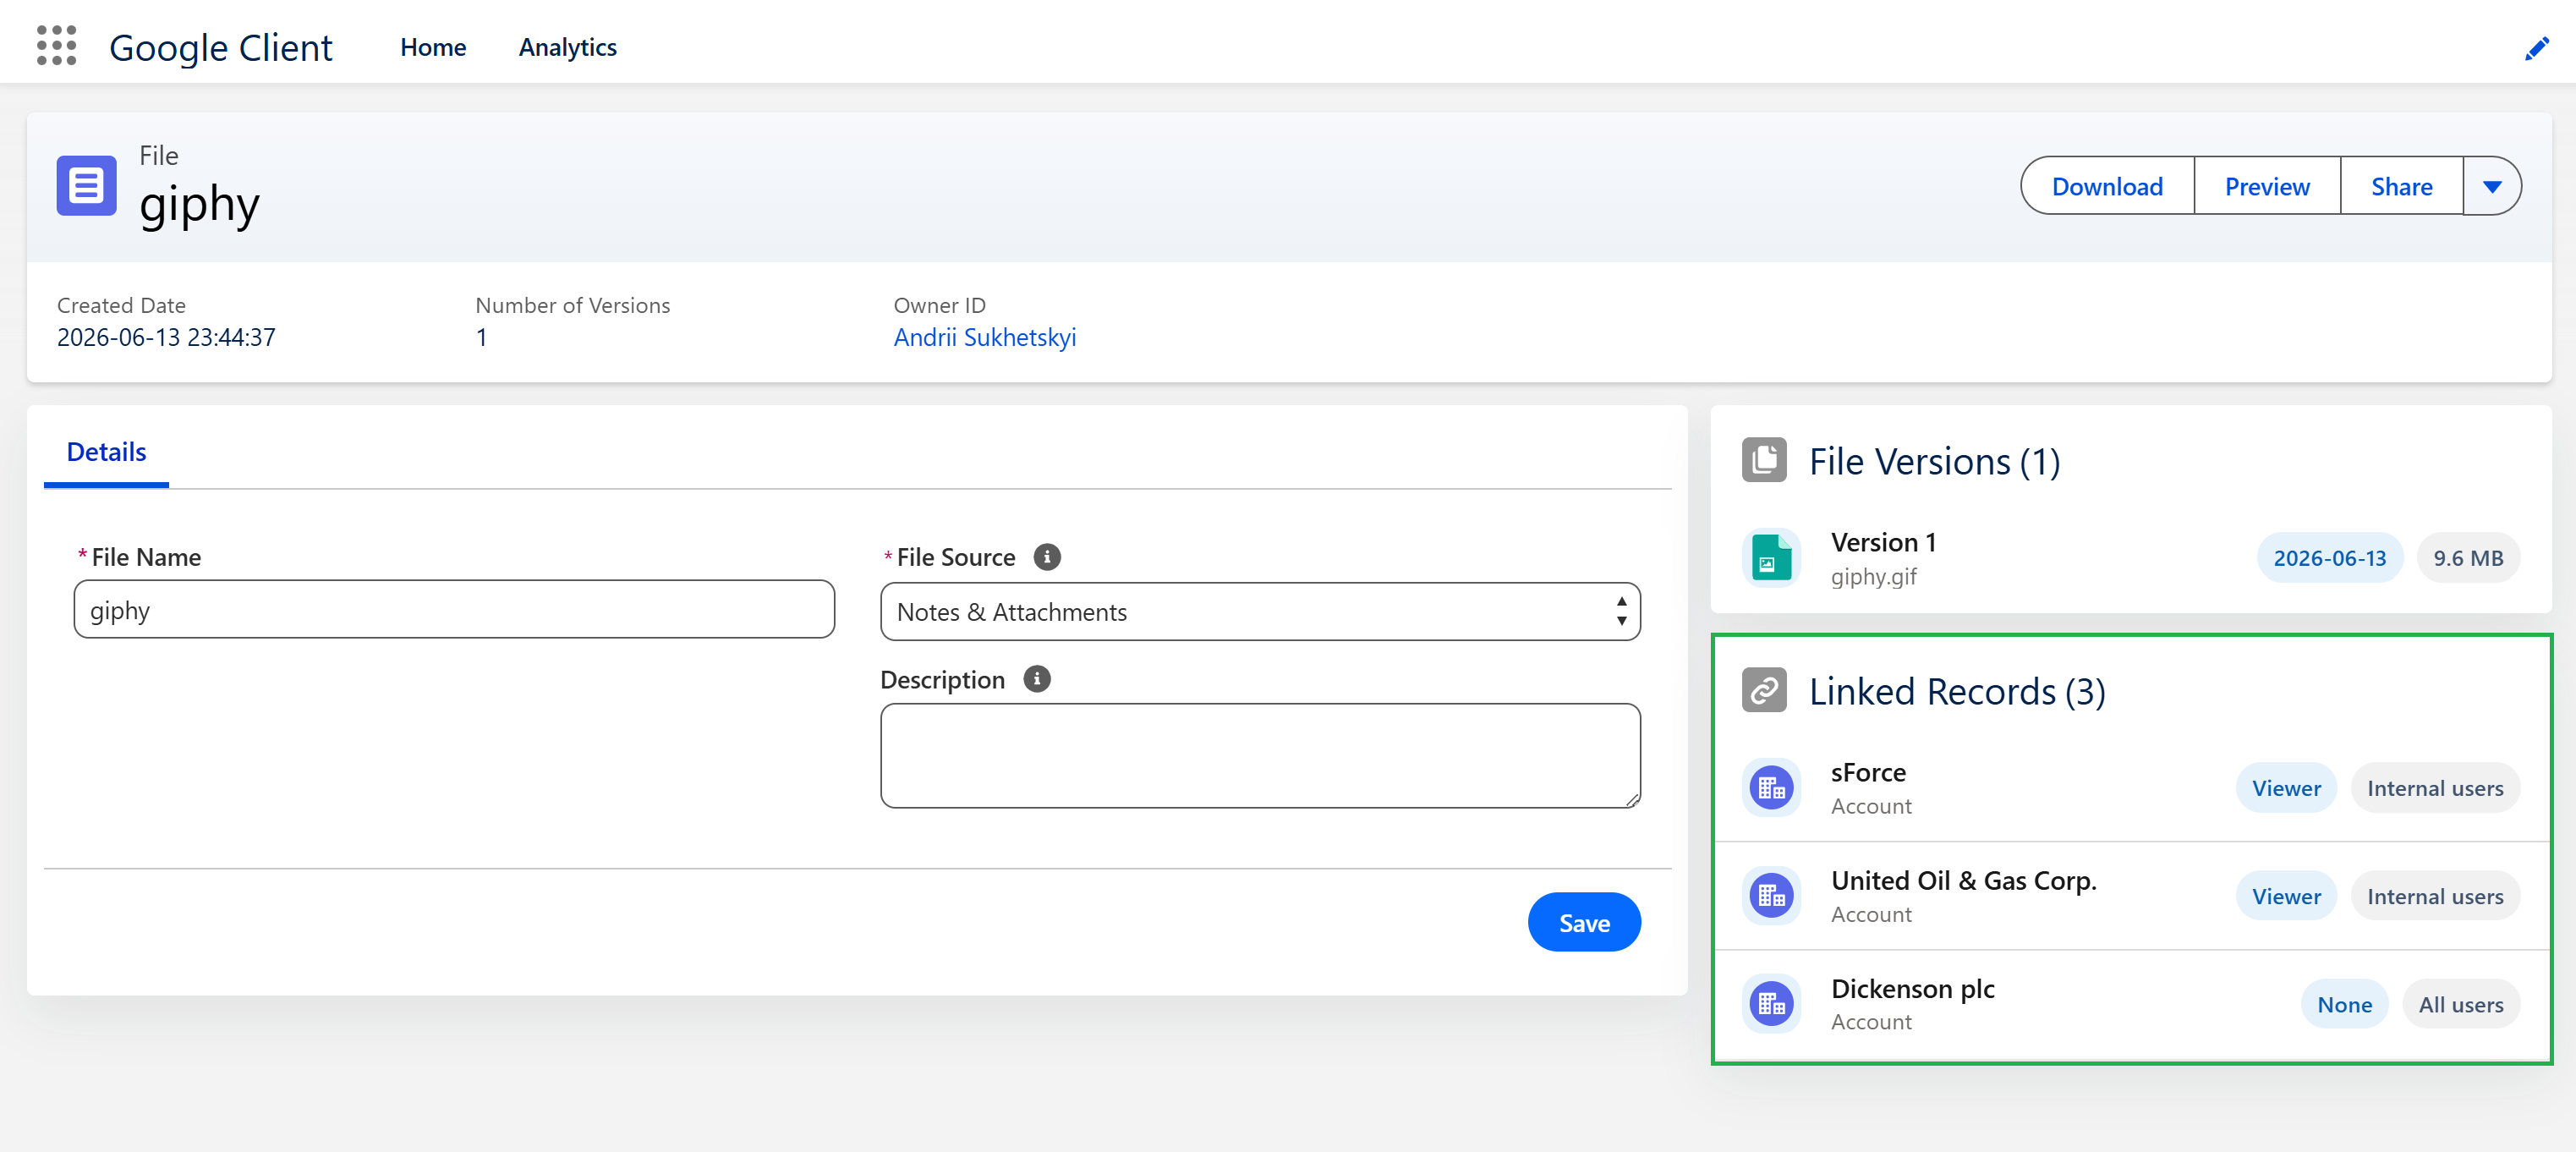Show File Source info tooltip icon

pos(1046,557)
